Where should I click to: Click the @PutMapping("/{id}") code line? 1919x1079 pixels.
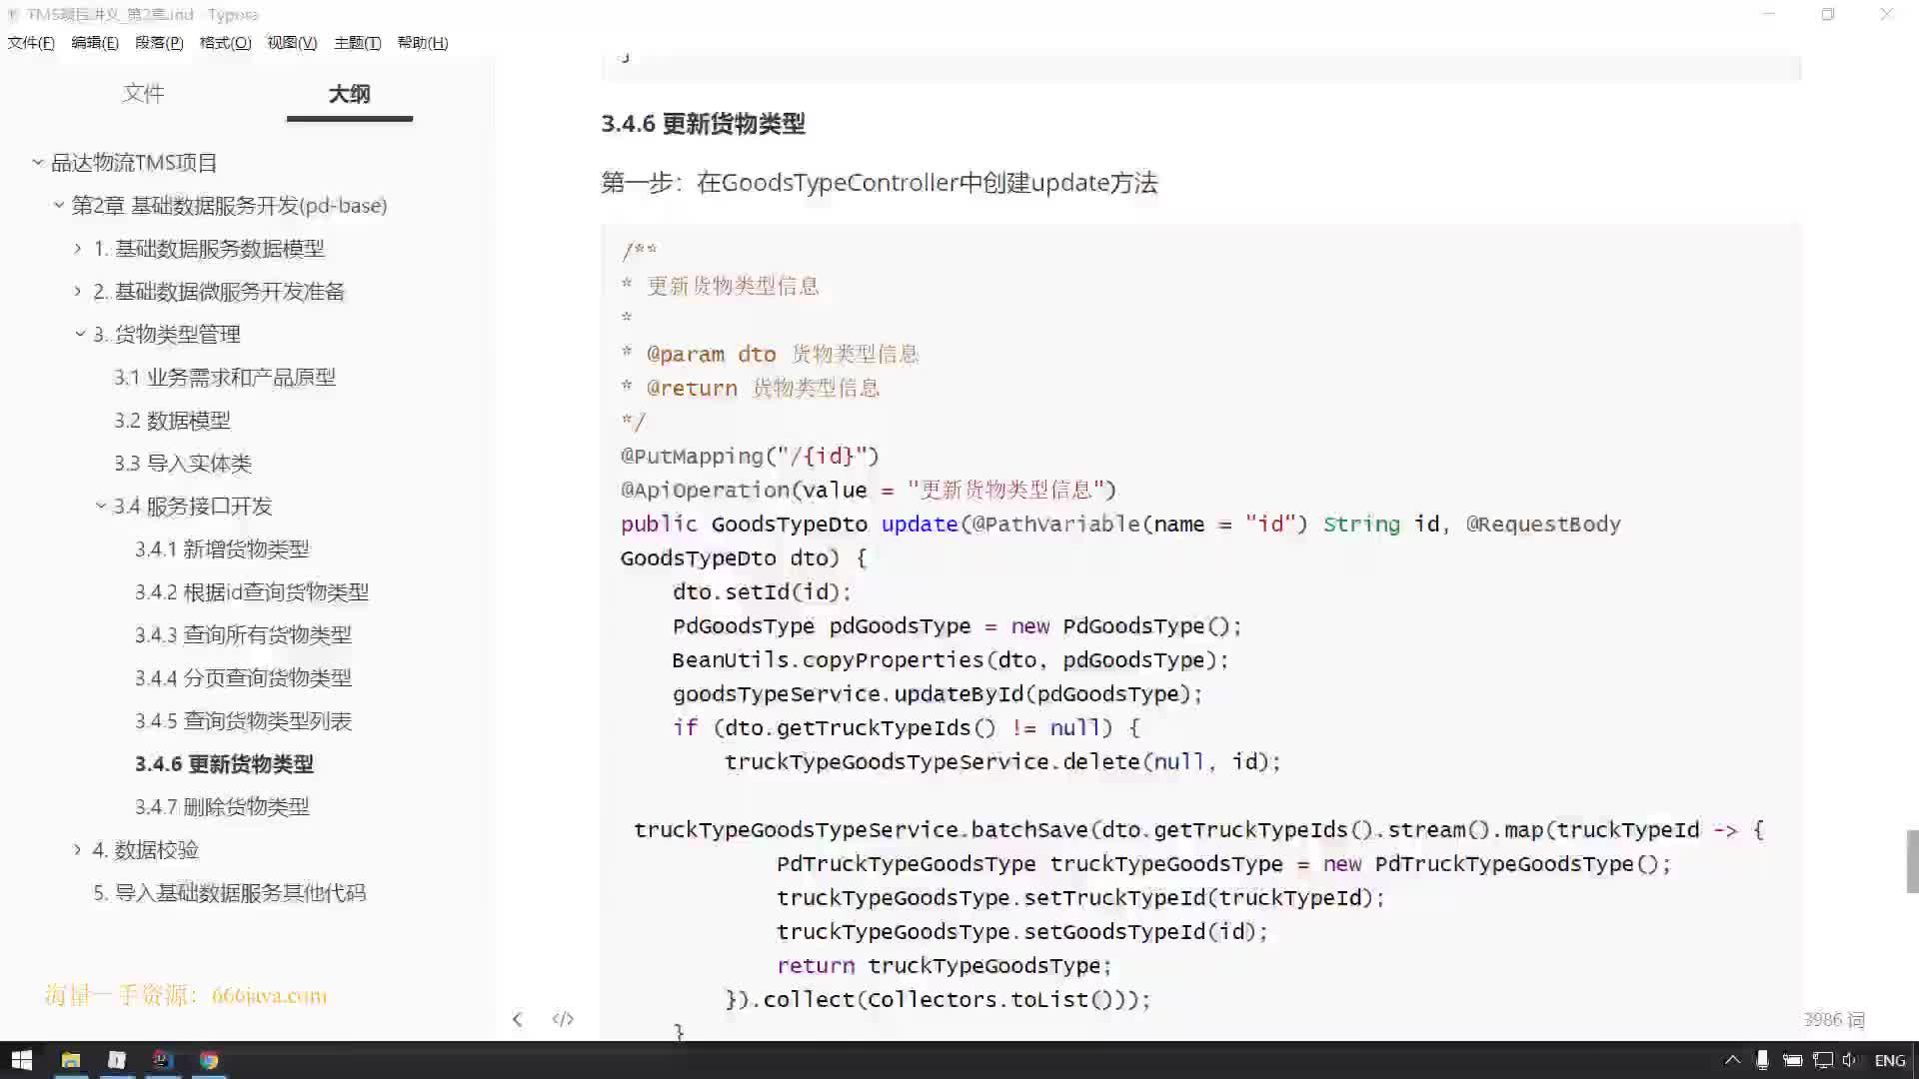click(750, 456)
